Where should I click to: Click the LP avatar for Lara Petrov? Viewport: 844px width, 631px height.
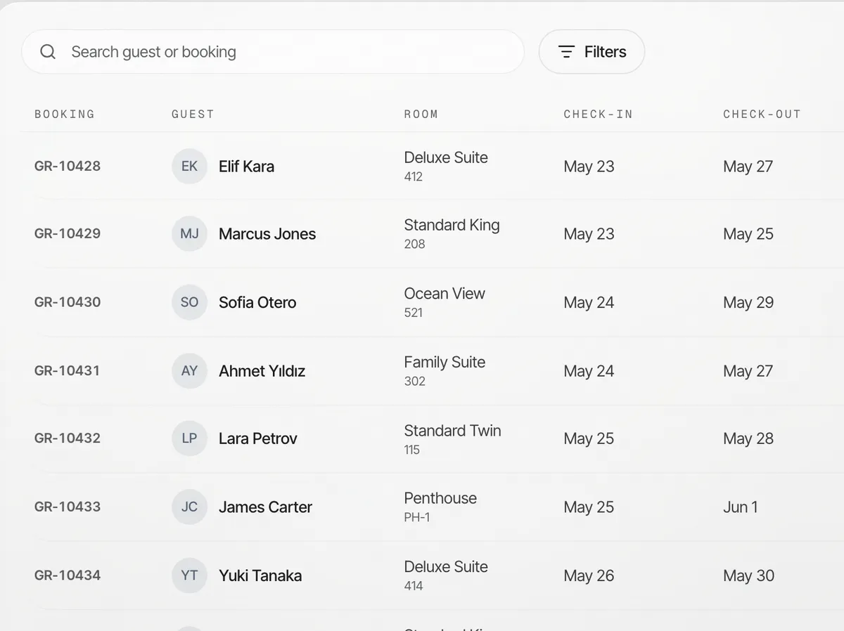coord(189,438)
